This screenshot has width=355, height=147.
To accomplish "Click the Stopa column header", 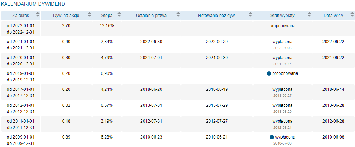I will 107,16.
